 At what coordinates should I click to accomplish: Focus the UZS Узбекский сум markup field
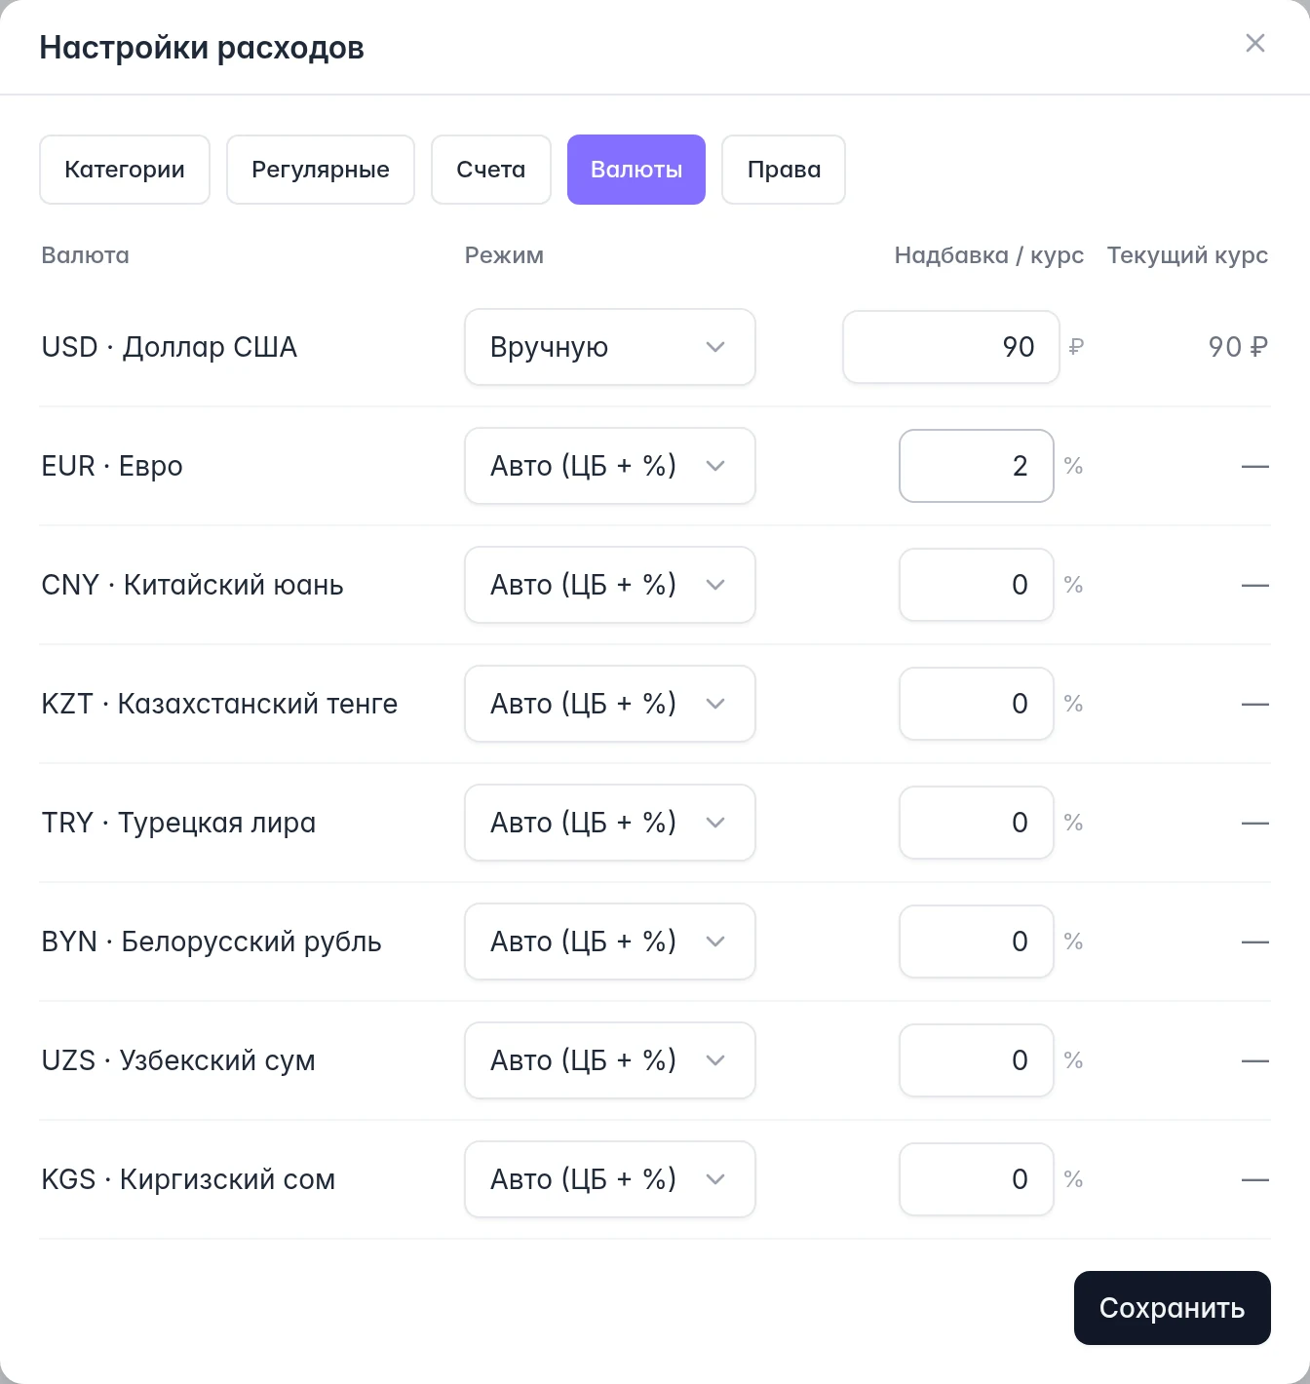(977, 1060)
